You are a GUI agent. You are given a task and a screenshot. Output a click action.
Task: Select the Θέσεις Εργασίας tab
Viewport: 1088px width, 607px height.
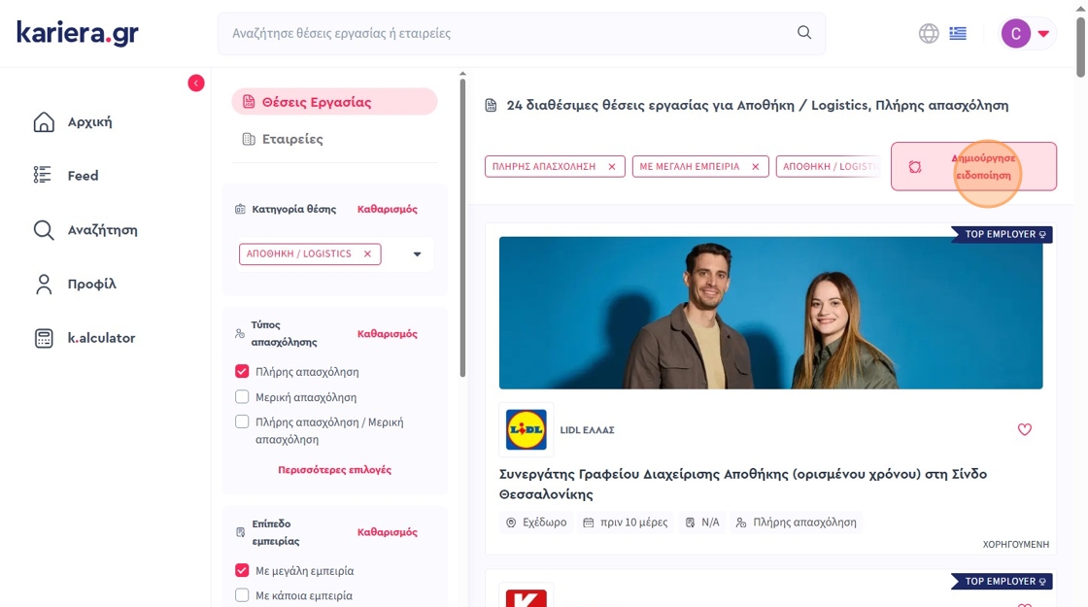point(334,102)
